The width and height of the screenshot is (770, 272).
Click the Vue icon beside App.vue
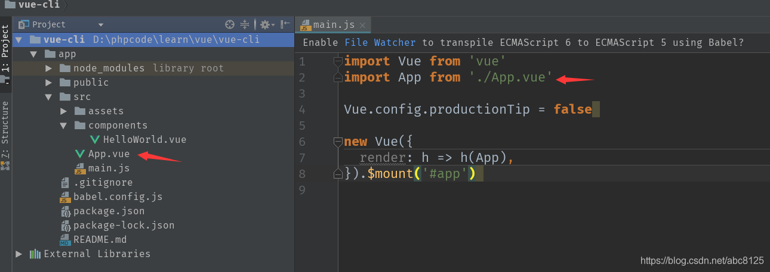pos(80,154)
